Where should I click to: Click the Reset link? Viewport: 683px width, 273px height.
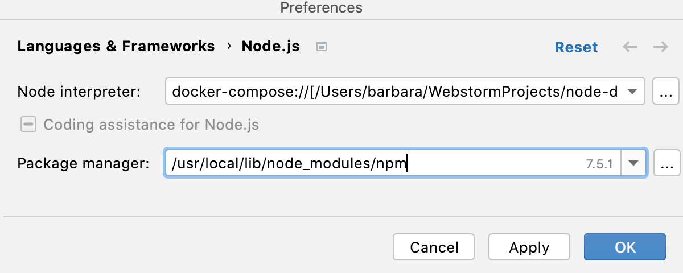pos(576,47)
